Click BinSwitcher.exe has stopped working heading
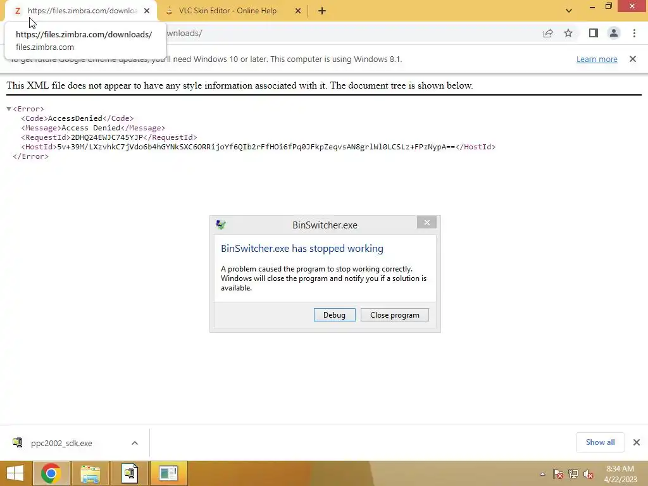Screen dimensions: 648x486 pos(302,248)
